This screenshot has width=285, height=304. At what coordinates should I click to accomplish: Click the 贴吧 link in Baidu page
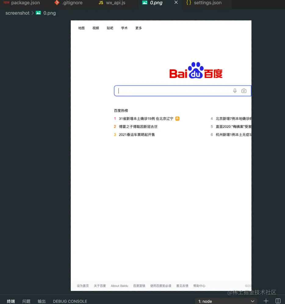(110, 28)
